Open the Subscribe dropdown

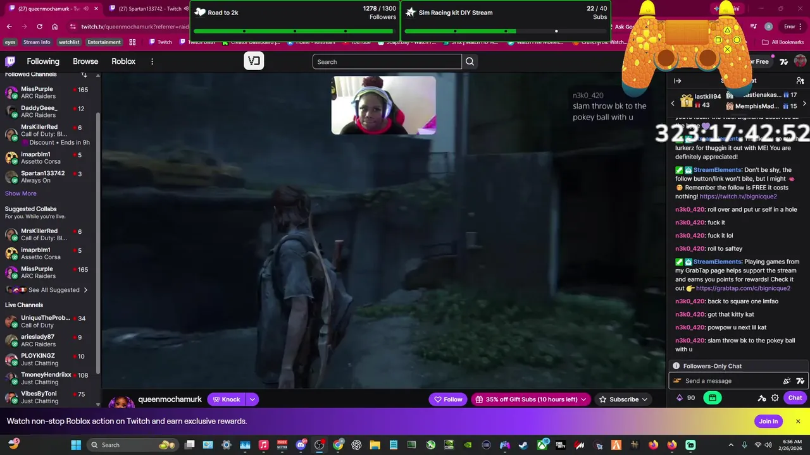644,399
